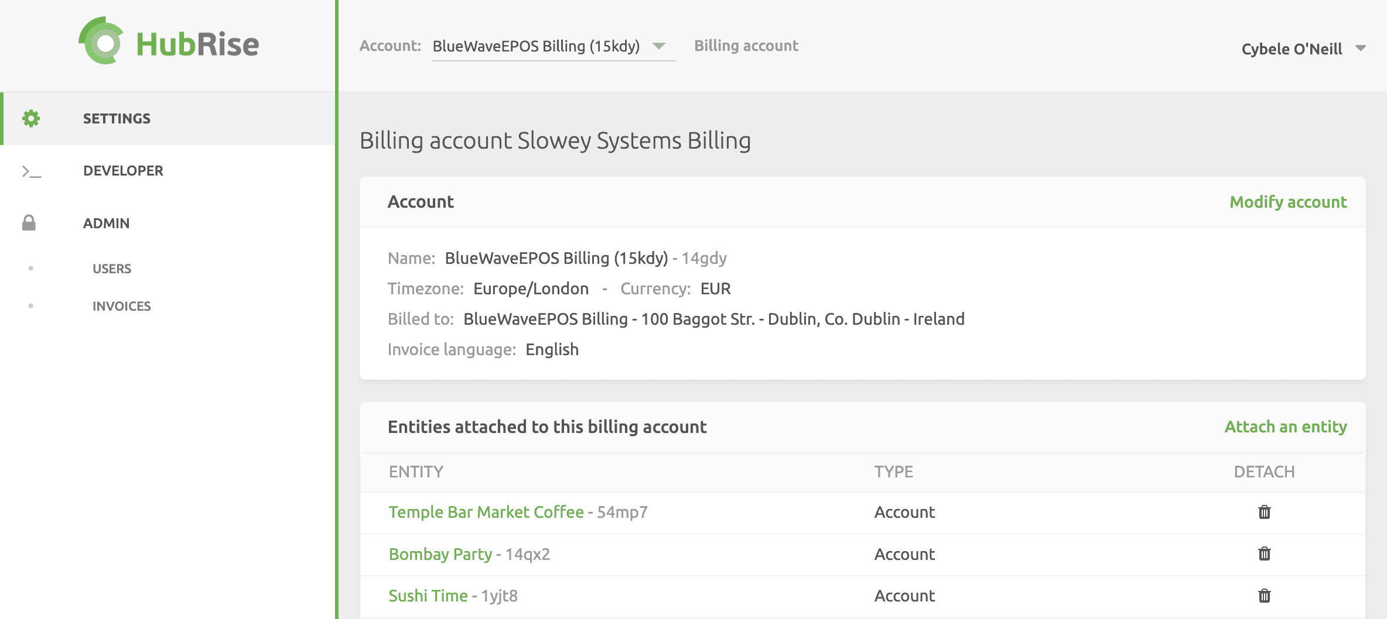The image size is (1387, 619).
Task: Click the Account type cell for Temple Bar
Action: tap(904, 512)
